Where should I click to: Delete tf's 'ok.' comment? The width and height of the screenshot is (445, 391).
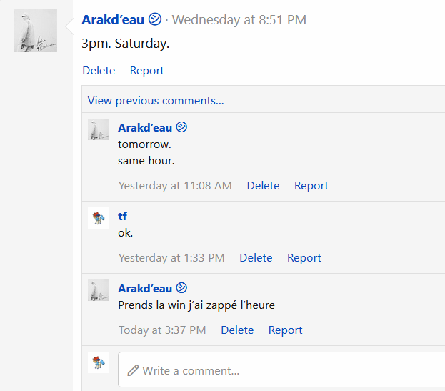(x=256, y=257)
